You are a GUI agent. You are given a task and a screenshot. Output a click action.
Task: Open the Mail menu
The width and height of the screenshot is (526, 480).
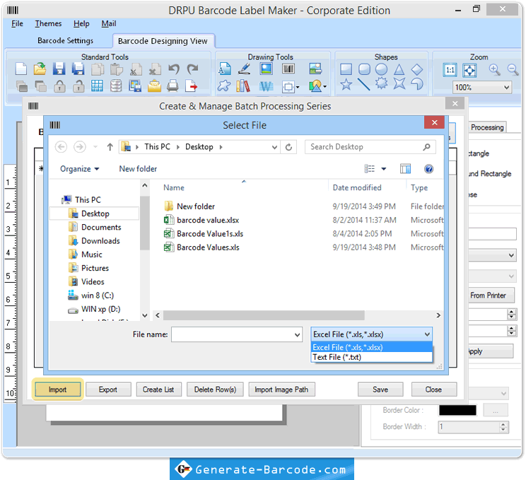[x=109, y=23]
